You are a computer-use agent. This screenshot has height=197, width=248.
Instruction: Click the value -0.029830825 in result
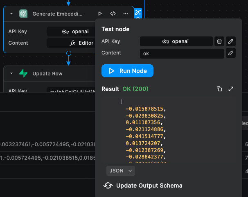(x=144, y=116)
